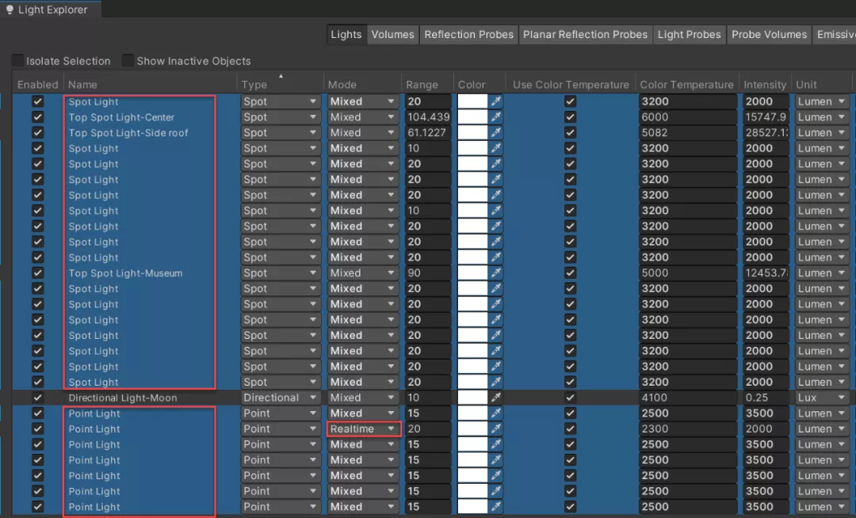The width and height of the screenshot is (856, 518).
Task: Enable the Isolate Selection checkbox
Action: tap(18, 60)
